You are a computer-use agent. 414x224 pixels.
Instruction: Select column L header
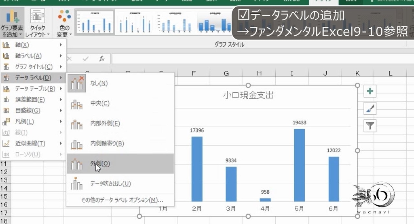pyautogui.click(x=390, y=73)
